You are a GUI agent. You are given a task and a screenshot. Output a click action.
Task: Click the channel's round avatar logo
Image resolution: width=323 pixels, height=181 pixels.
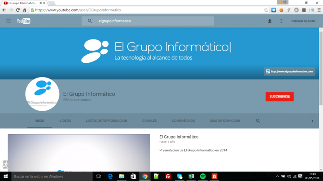[x=42, y=94]
